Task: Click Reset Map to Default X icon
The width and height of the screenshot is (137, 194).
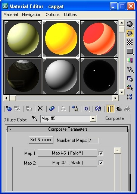Action: point(40,109)
